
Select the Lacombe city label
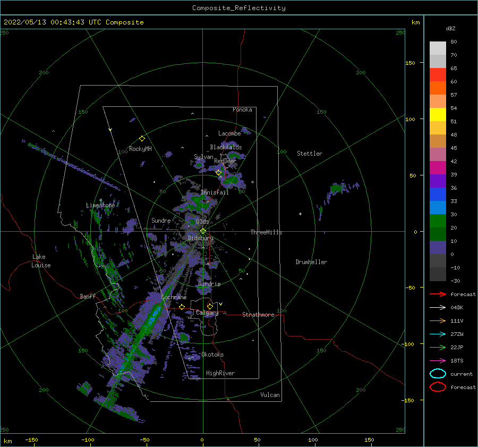click(x=229, y=133)
